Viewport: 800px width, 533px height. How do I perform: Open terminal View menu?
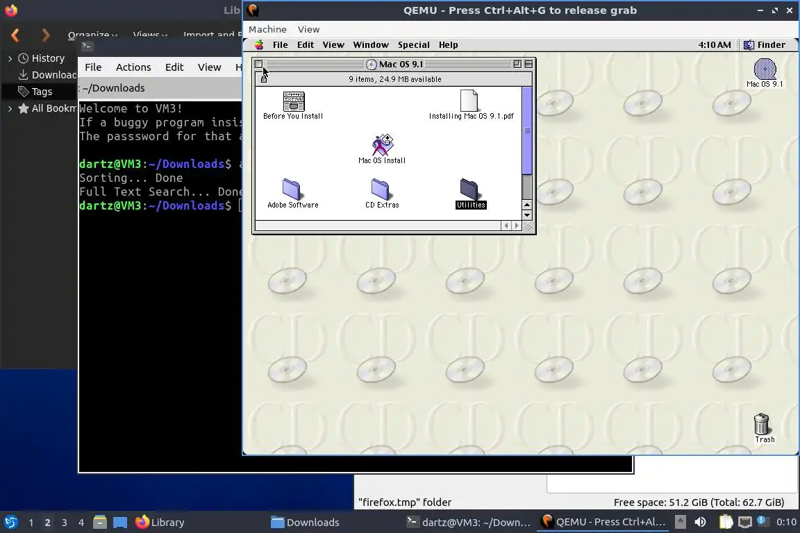[x=209, y=67]
